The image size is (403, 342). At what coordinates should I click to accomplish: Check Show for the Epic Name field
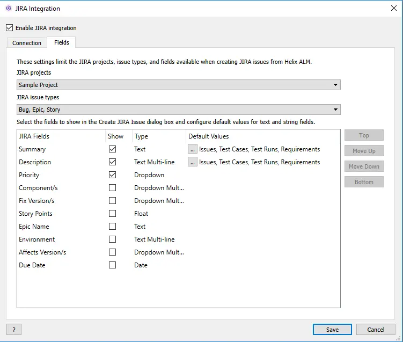(x=112, y=226)
